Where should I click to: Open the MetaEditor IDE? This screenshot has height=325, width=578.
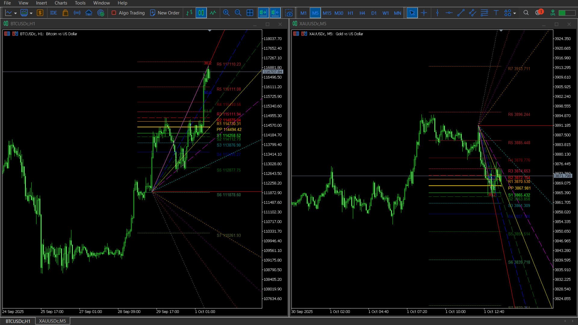[x=54, y=13]
